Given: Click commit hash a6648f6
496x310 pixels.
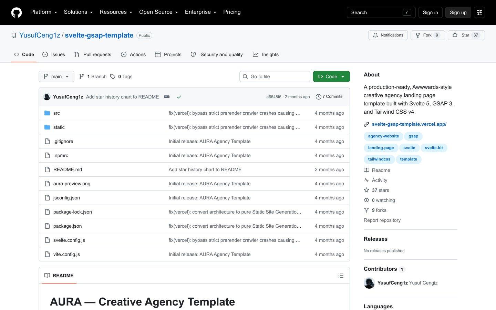Looking at the screenshot, I should point(274,97).
